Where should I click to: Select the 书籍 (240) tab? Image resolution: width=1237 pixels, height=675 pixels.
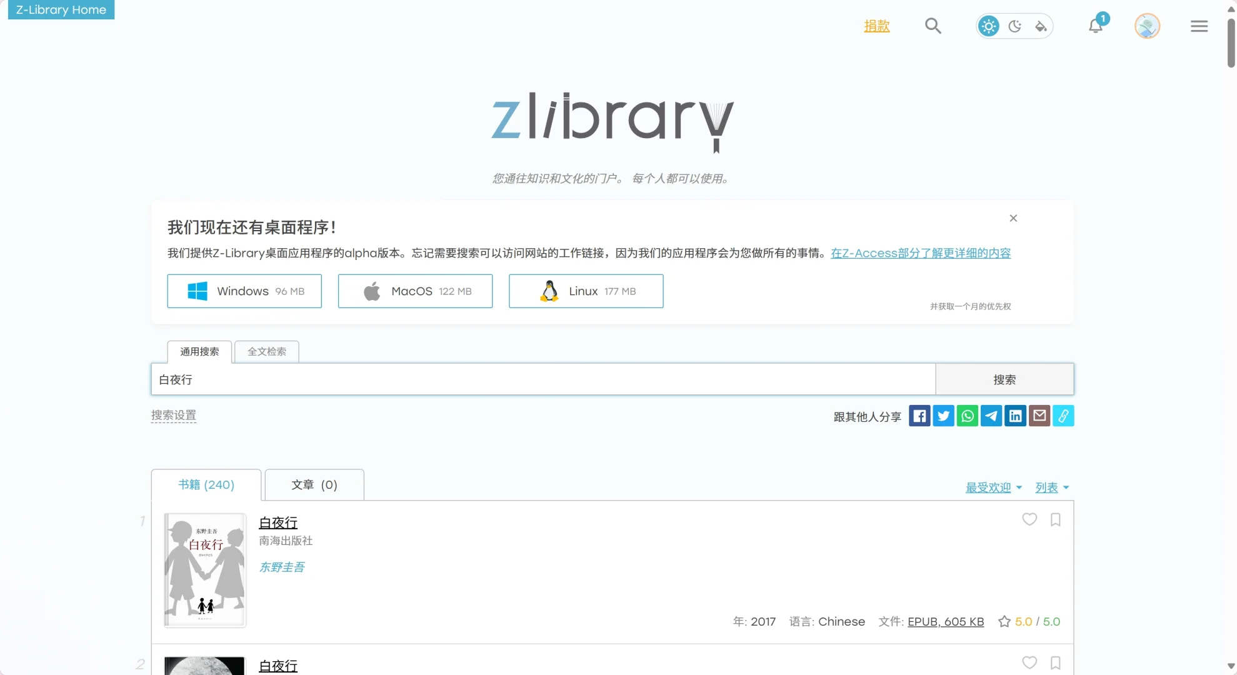206,485
